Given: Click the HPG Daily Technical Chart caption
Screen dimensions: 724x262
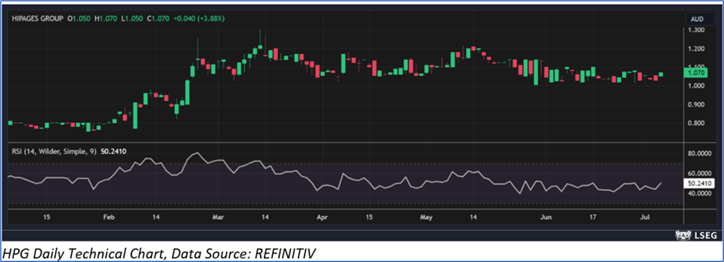Looking at the screenshot, I should coord(160,253).
